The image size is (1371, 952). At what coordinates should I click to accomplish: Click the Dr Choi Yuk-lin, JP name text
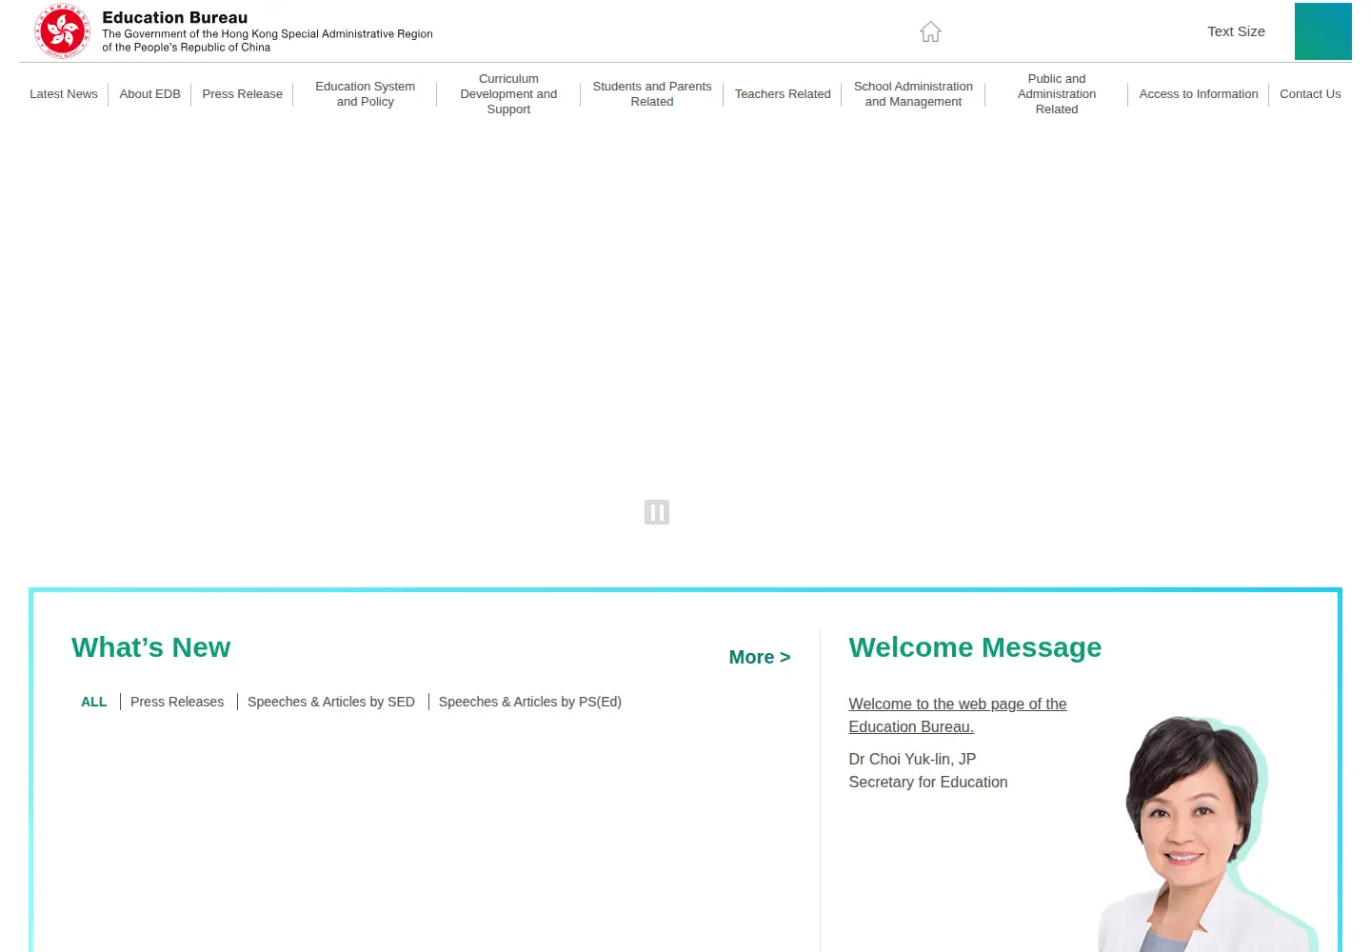912,759
